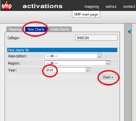The height and width of the screenshot is (121, 136).
Task: Select the Time Charts tab
Action: [36, 29]
